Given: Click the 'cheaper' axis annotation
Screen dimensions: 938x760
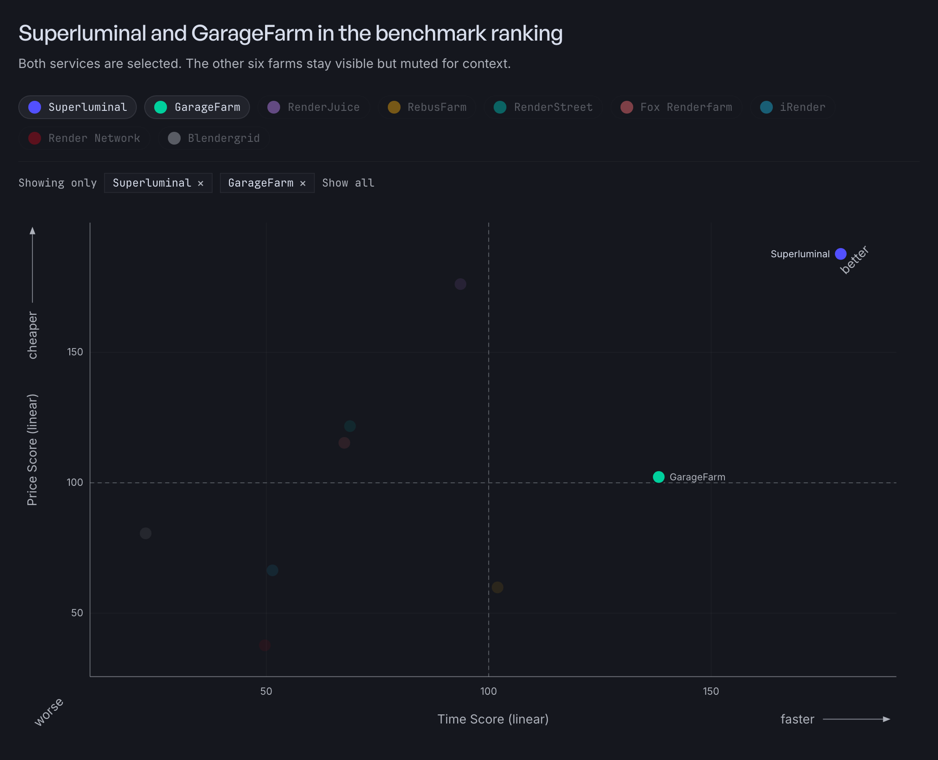Looking at the screenshot, I should click(32, 335).
